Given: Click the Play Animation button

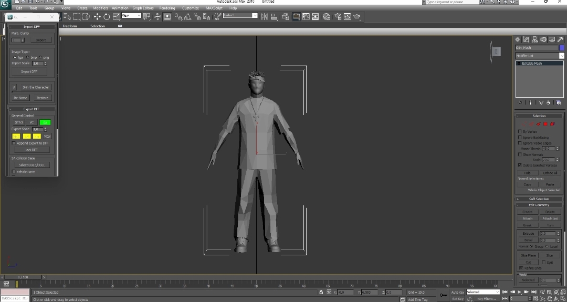Looking at the screenshot, I should click(519, 292).
